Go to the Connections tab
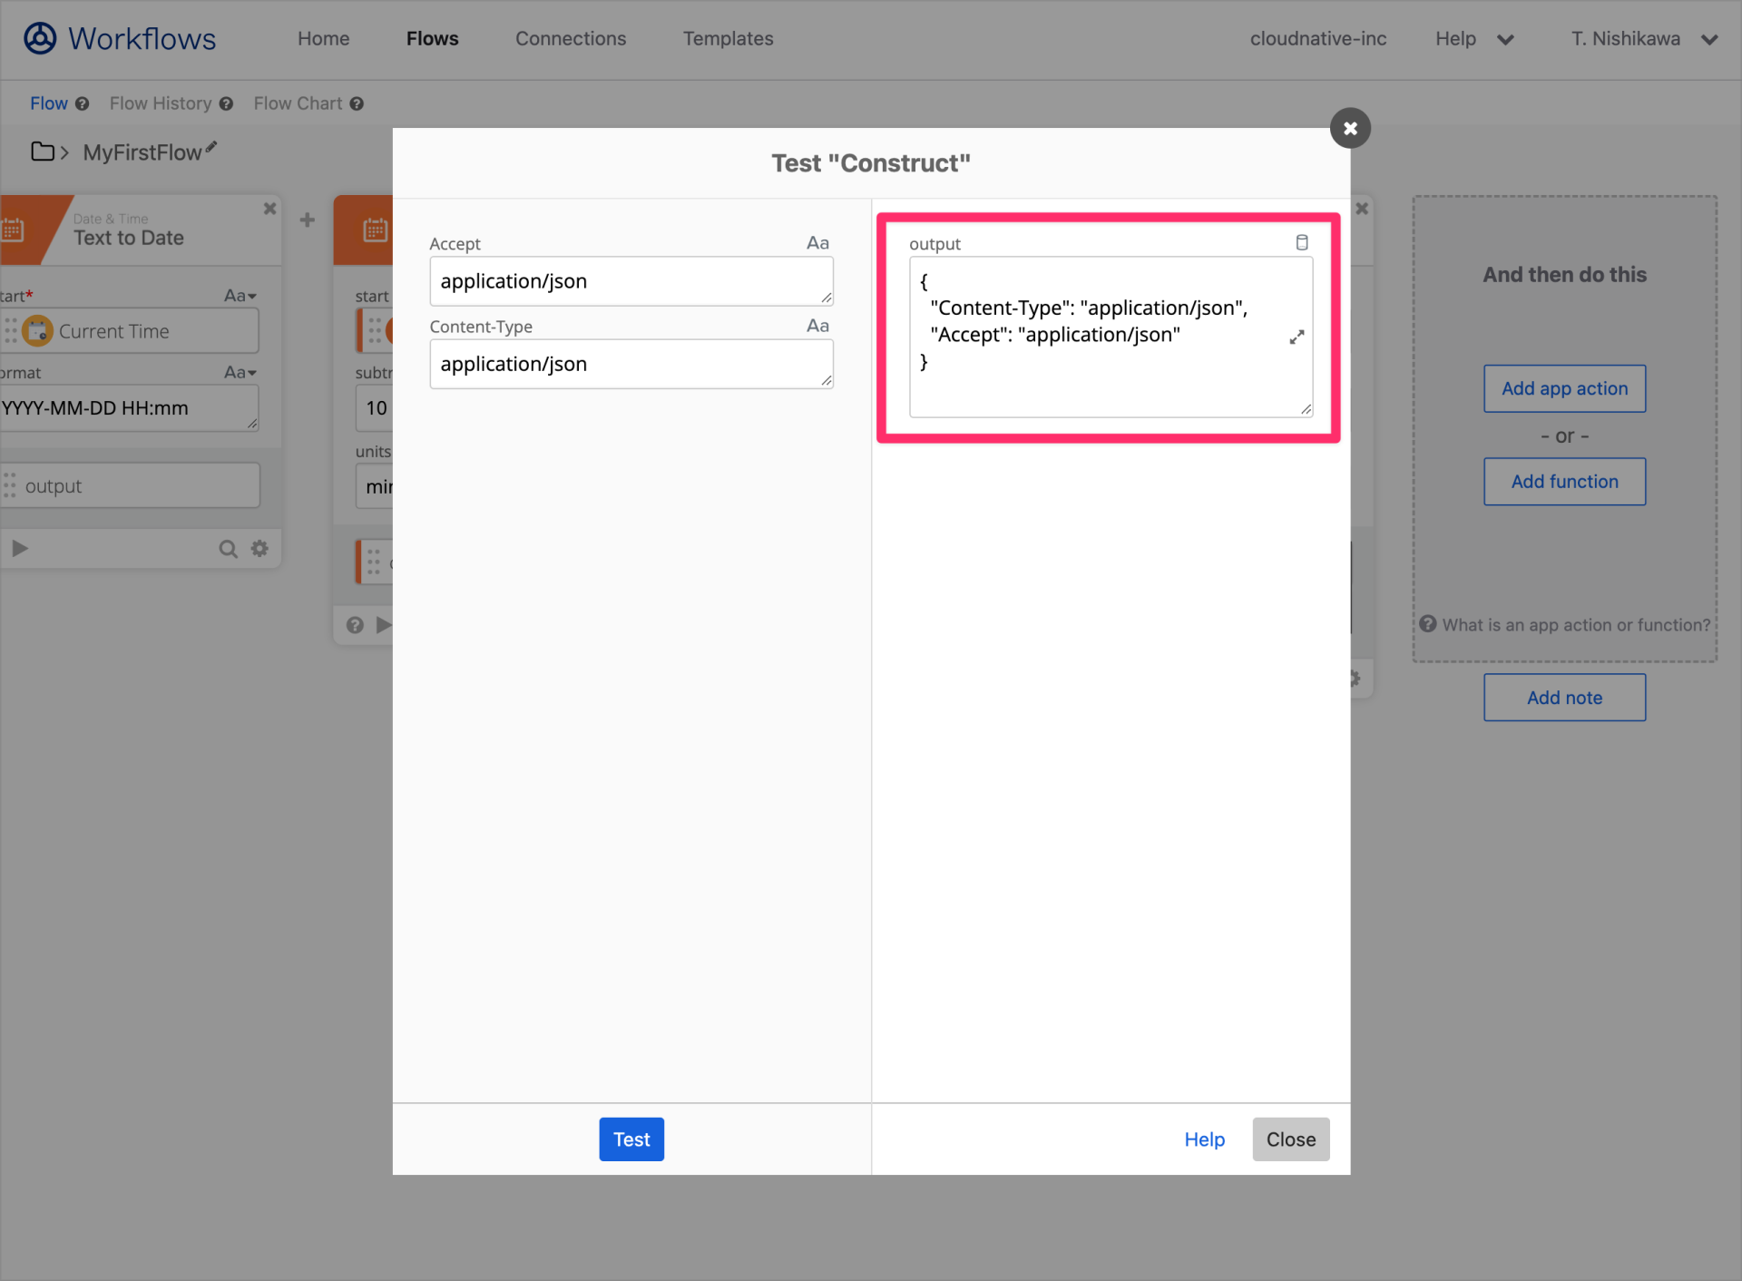1742x1281 pixels. 570,38
